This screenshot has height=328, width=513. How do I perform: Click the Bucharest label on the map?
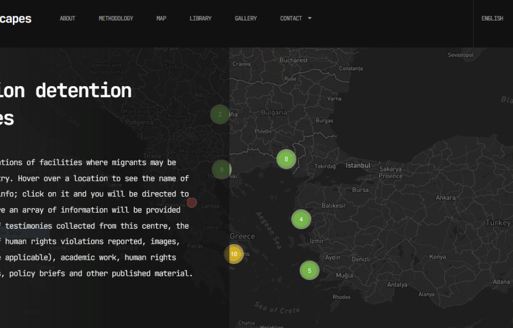(x=293, y=60)
